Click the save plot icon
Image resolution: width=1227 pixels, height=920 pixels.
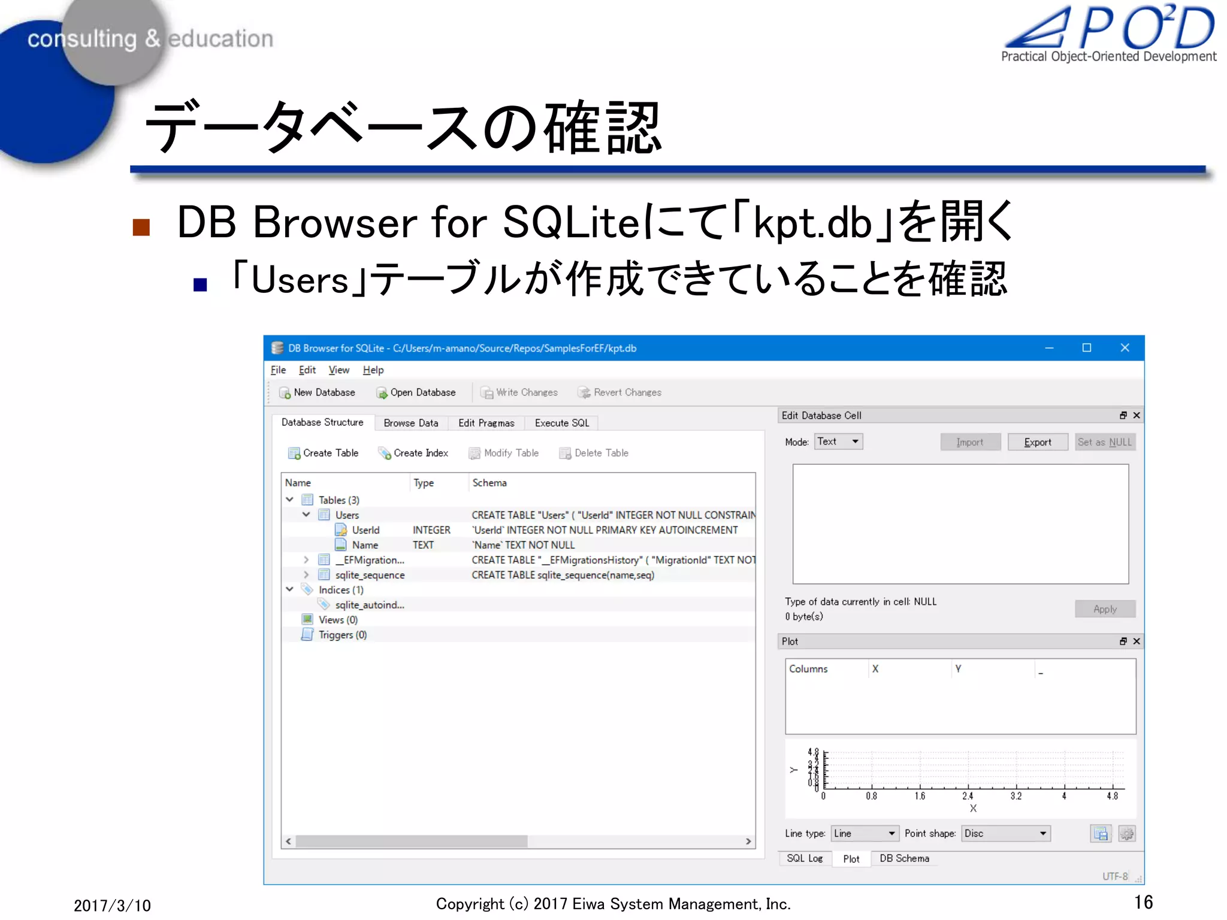pos(1101,833)
